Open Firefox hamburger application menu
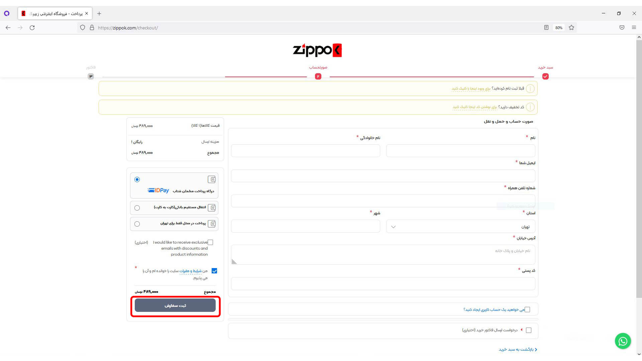Viewport: 642px width, 361px height. pos(634,28)
